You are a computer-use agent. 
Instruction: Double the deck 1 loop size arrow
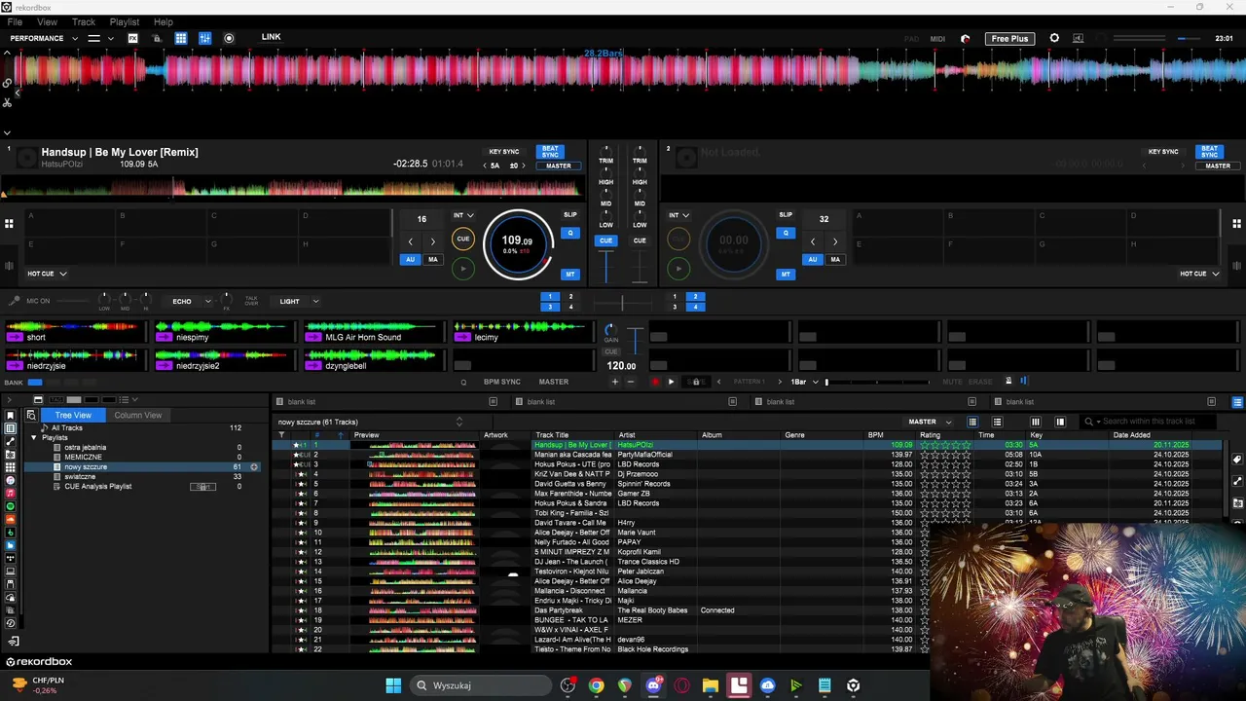433,241
